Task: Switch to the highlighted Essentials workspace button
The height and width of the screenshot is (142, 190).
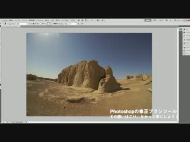Action: pos(148,20)
